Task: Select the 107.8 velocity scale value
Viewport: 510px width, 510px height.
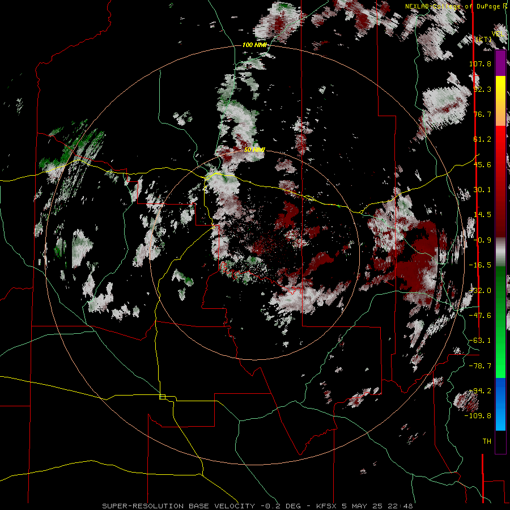Action: (480, 63)
